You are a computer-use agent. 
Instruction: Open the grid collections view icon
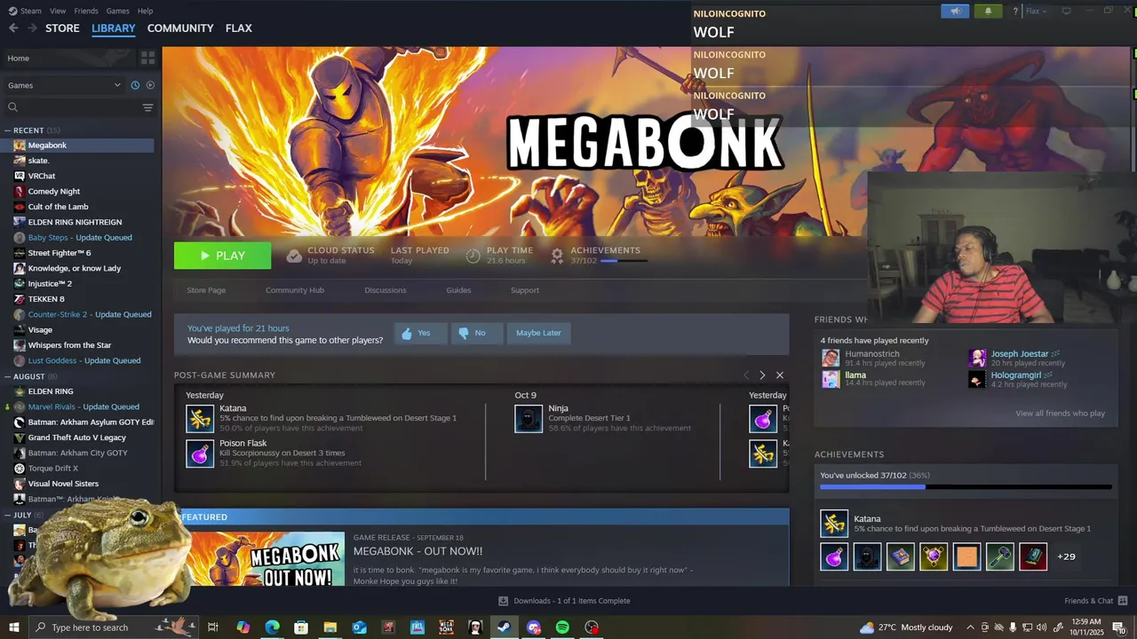147,58
